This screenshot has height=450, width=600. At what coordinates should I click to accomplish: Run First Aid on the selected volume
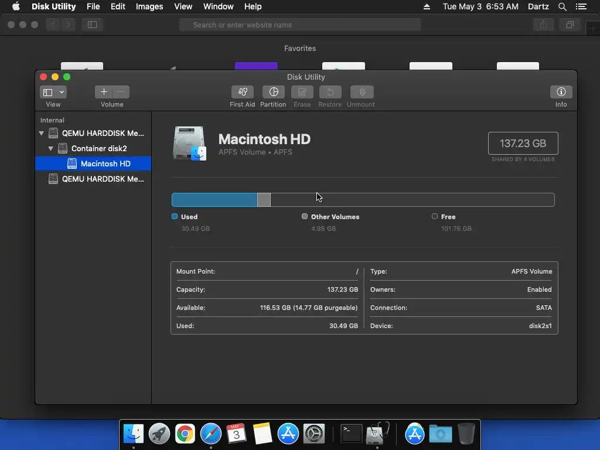[242, 92]
